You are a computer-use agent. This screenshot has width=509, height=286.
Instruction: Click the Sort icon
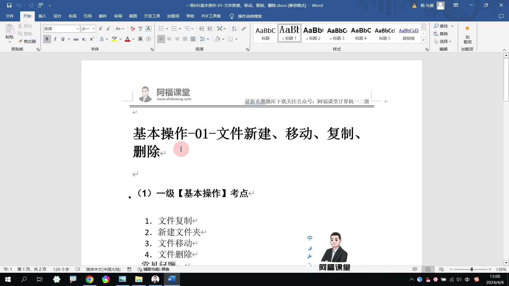coord(234,29)
